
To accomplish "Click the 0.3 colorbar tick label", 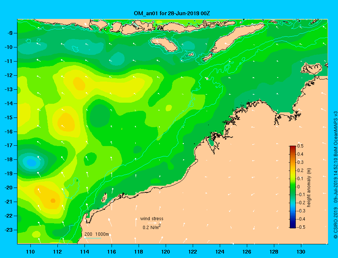I will 300,162.
